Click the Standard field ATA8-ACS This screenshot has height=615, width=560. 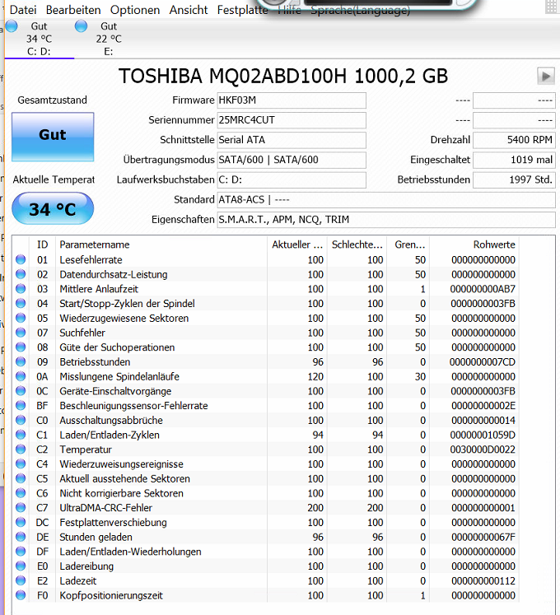point(386,199)
